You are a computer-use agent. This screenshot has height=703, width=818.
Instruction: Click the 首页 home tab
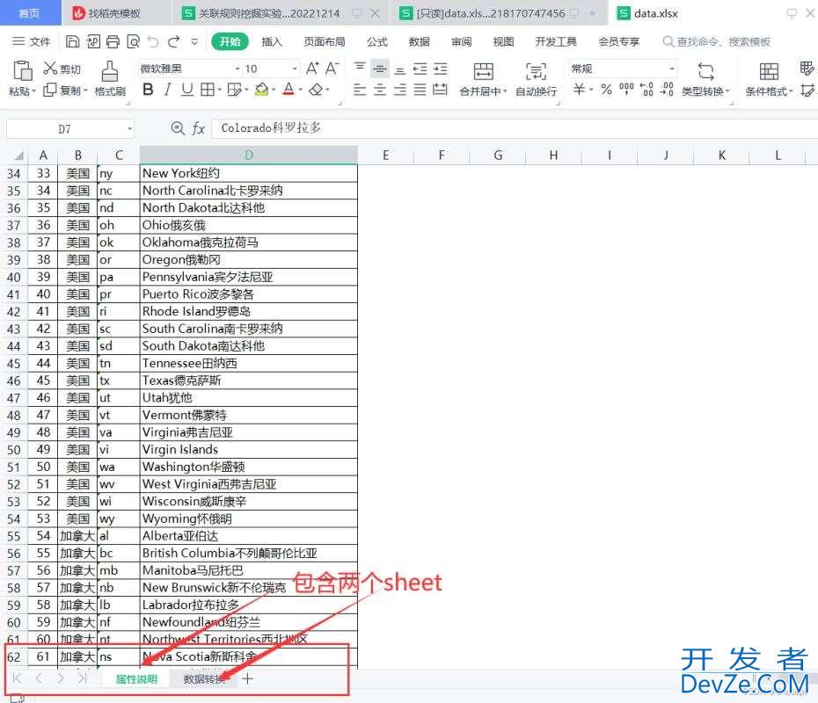click(29, 13)
